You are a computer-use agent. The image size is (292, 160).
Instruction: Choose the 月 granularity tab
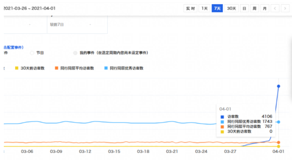pyautogui.click(x=265, y=8)
